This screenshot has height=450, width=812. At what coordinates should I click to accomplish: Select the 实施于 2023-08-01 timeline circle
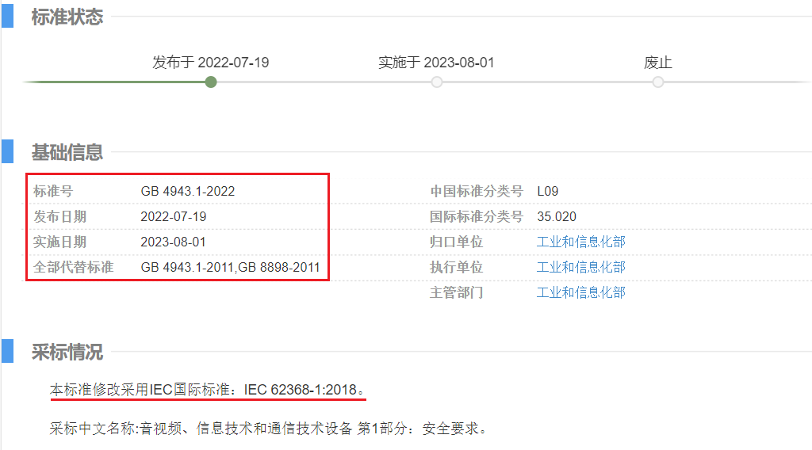(x=437, y=82)
